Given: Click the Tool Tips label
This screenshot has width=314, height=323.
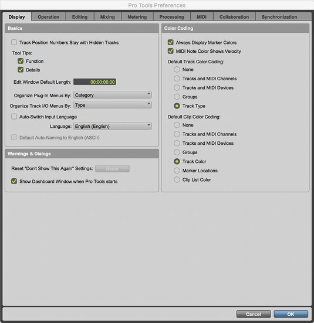Looking at the screenshot, I should 22,53.
